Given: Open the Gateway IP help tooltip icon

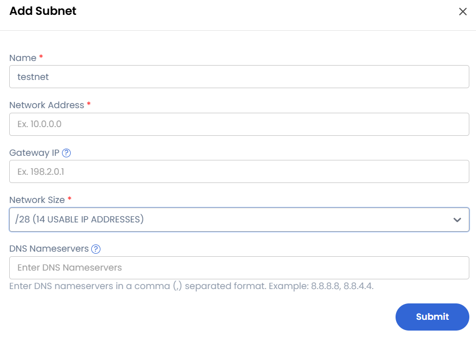Looking at the screenshot, I should point(67,153).
